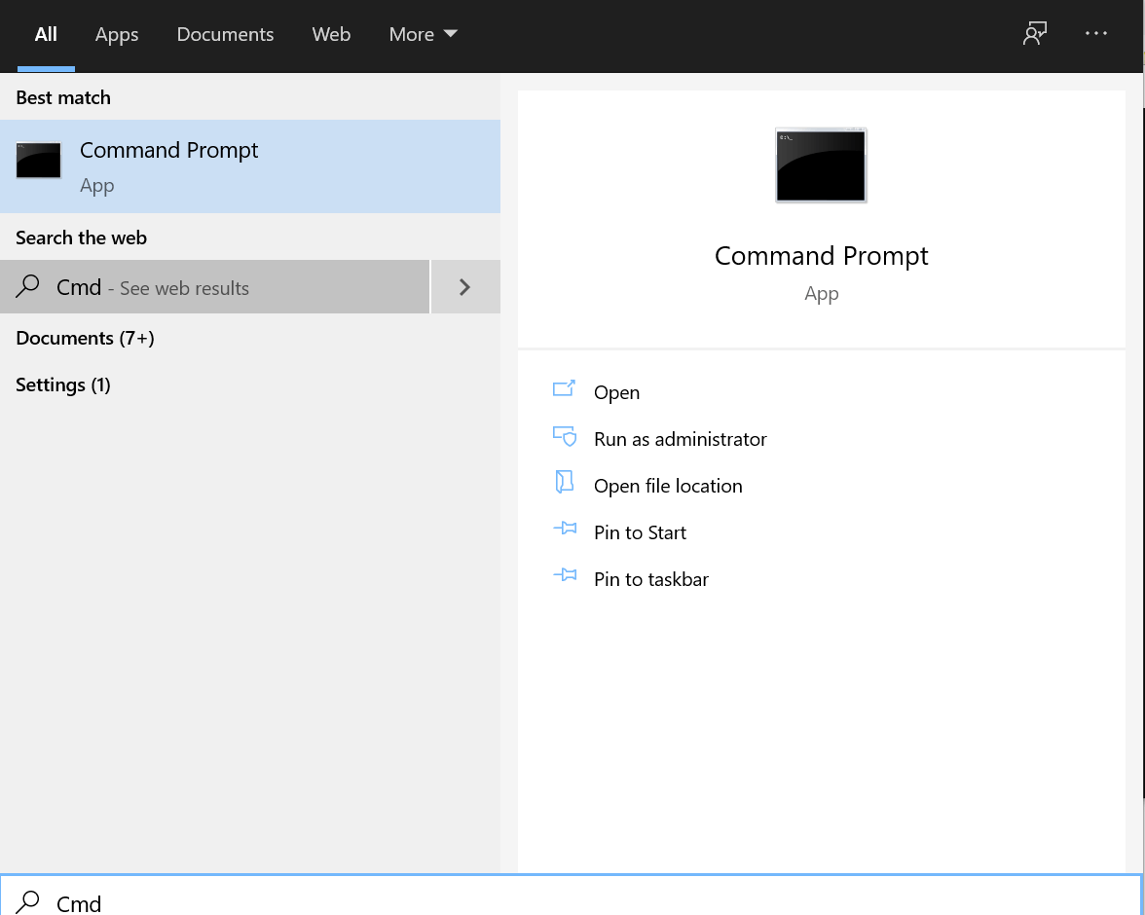Switch to the Documents tab
This screenshot has height=915, width=1145.
click(225, 34)
